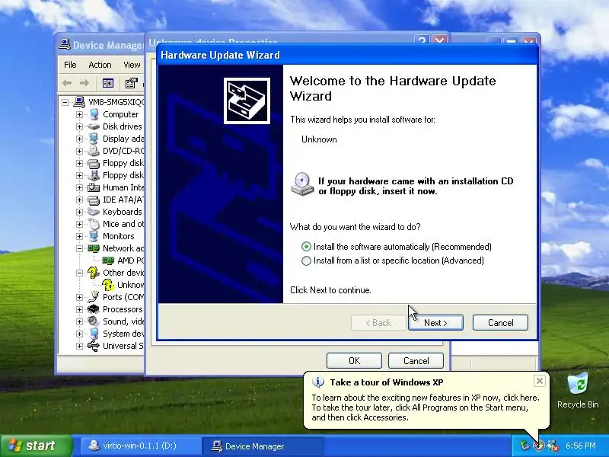This screenshot has height=457, width=609.
Task: Click the Universal Serial Bus icon
Action: [x=94, y=346]
